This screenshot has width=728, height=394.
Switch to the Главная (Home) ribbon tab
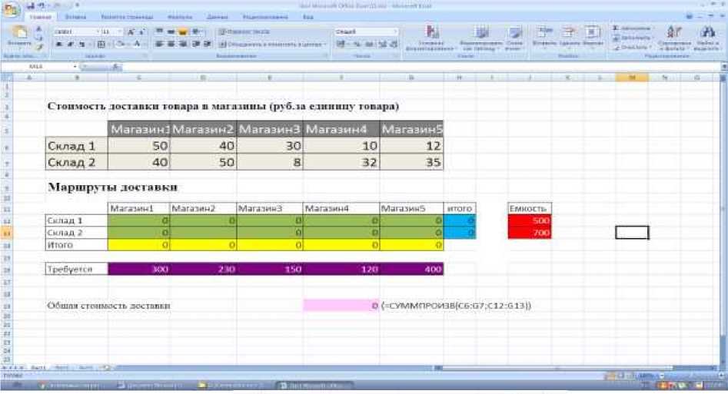click(x=41, y=17)
